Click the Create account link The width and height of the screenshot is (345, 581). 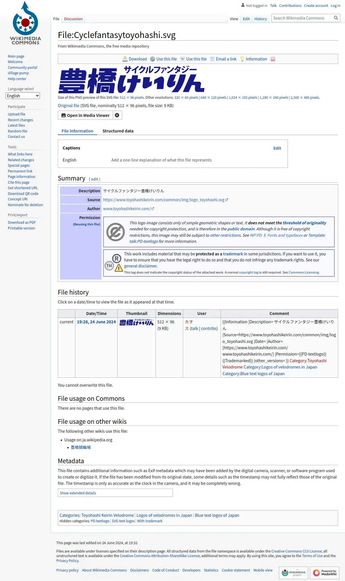pos(316,5)
